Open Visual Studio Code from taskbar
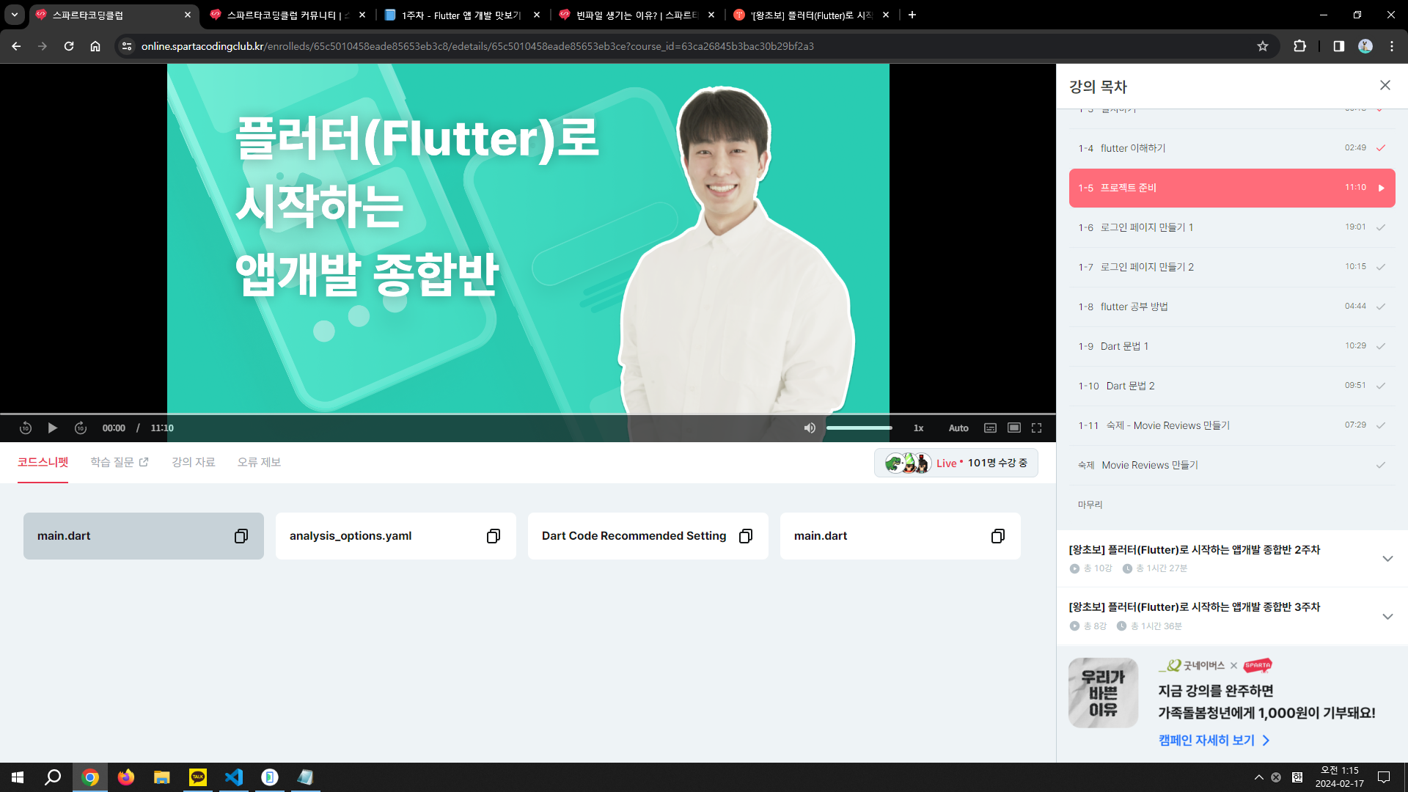The width and height of the screenshot is (1408, 792). [234, 777]
